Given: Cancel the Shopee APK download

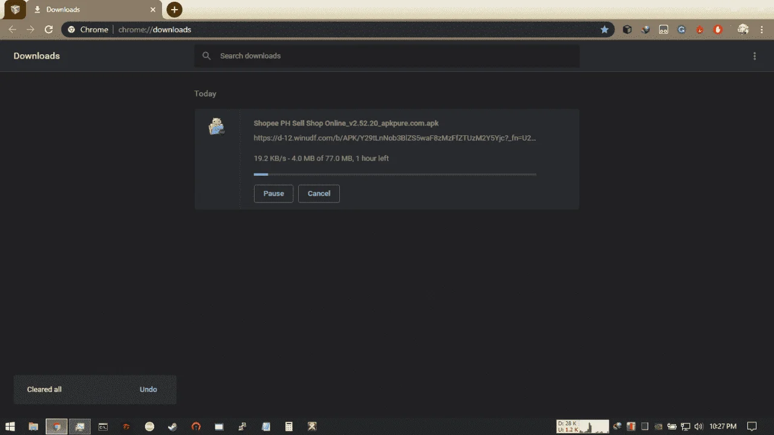Looking at the screenshot, I should (x=319, y=193).
